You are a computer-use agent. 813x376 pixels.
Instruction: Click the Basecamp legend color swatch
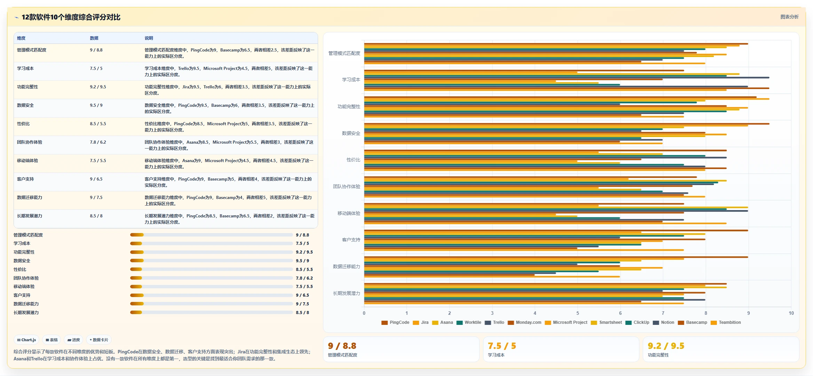(681, 323)
